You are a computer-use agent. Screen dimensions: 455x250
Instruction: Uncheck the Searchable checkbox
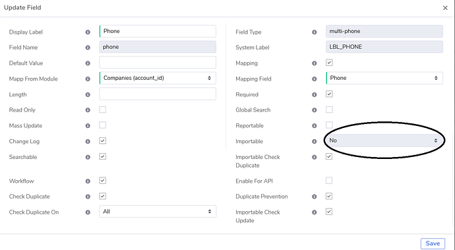[x=102, y=156]
